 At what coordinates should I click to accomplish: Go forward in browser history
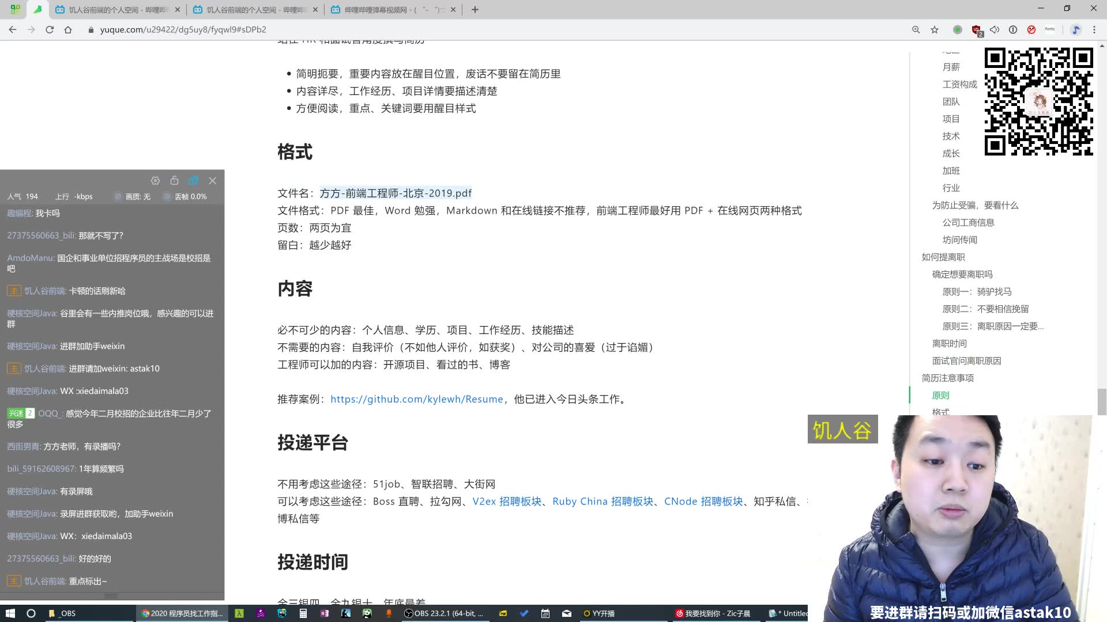[31, 29]
